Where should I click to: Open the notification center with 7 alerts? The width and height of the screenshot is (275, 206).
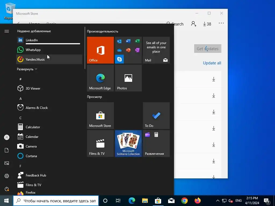pyautogui.click(x=267, y=201)
